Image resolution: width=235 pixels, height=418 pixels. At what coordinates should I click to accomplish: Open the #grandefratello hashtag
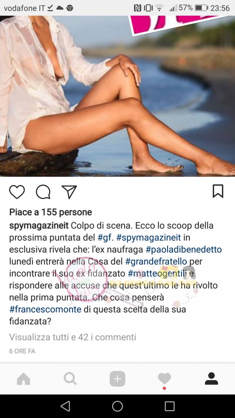tap(156, 261)
